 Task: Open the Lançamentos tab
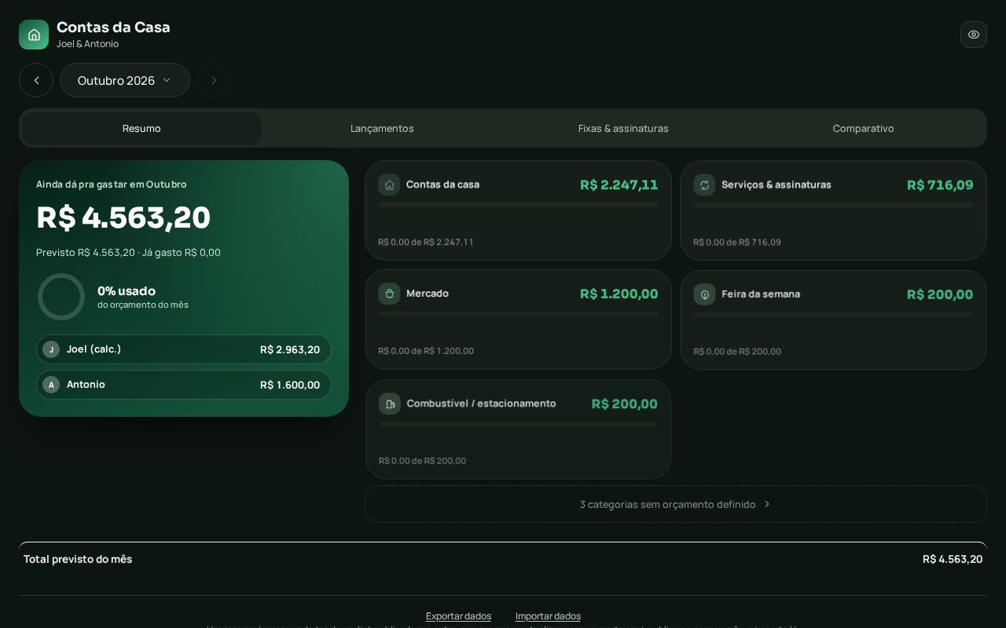(x=382, y=128)
